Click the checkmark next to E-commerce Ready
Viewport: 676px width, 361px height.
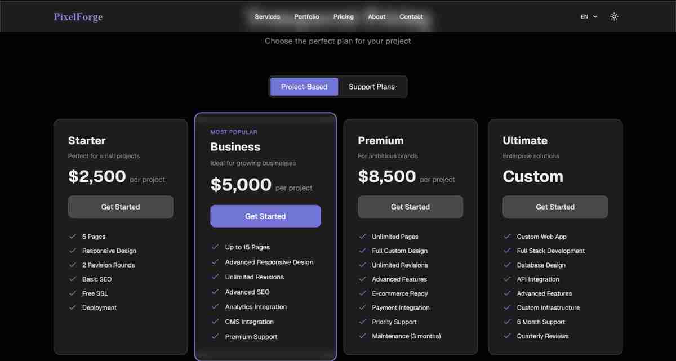pyautogui.click(x=362, y=293)
